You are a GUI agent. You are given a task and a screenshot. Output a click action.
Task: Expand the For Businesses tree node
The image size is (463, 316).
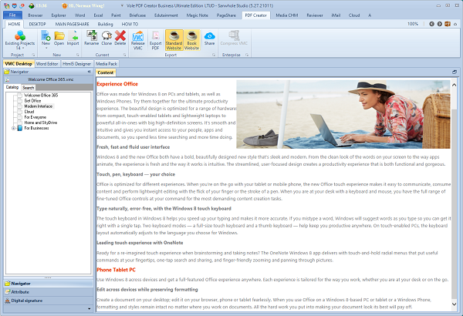[15, 127]
